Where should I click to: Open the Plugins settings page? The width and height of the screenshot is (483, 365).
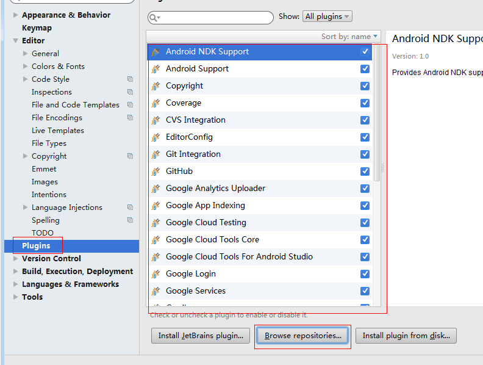click(36, 246)
